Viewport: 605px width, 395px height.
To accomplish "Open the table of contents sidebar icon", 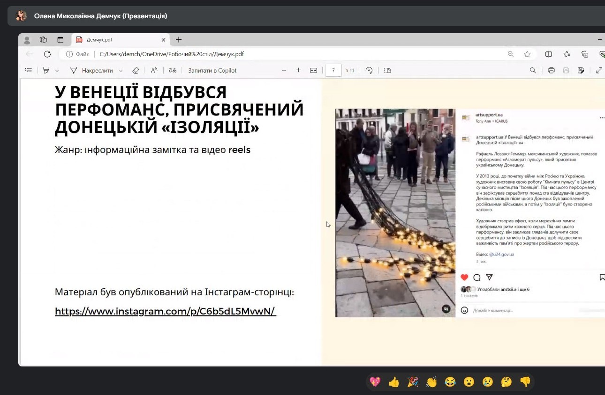I will tap(29, 71).
